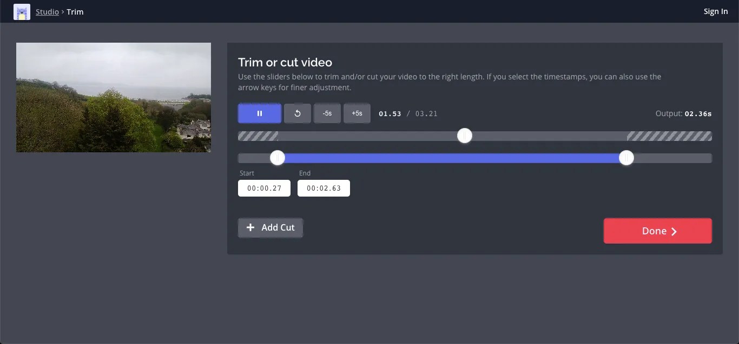Confirm trimming with the Done button

[x=657, y=231]
